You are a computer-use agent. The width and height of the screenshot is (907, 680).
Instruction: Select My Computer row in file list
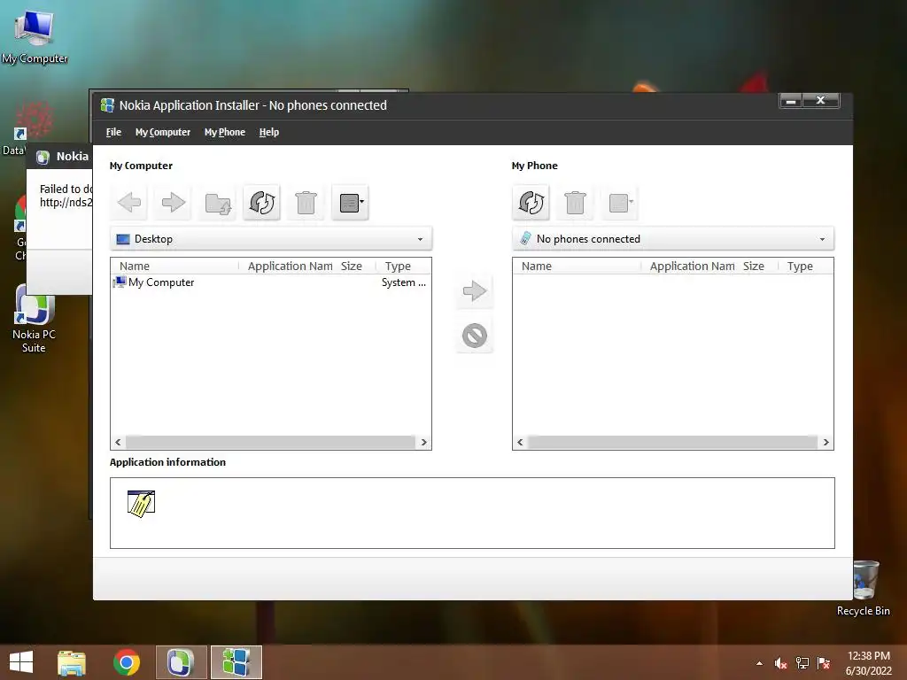270,282
